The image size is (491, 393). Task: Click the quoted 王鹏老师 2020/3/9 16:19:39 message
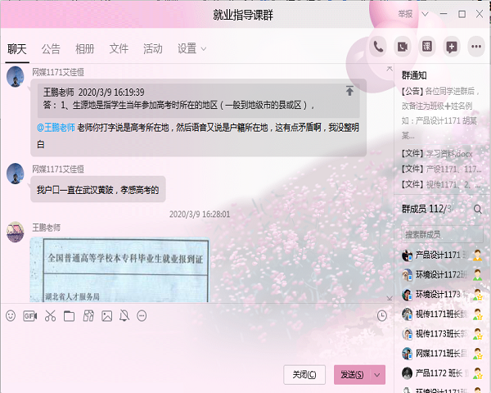(x=199, y=100)
